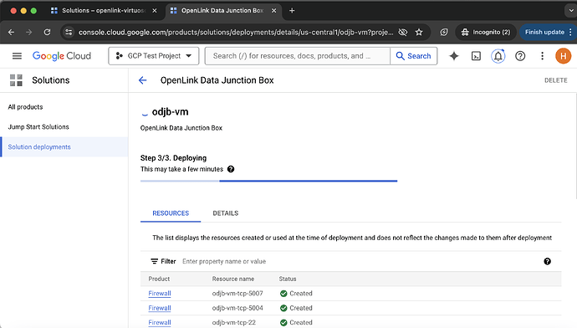577x328 pixels.
Task: Open the notifications bell
Action: [x=498, y=56]
